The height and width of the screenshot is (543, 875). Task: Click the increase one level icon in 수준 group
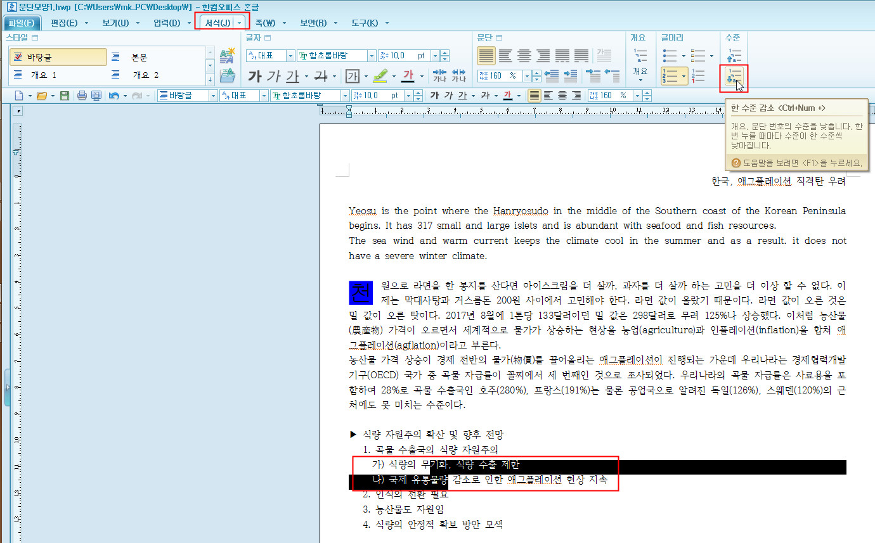pyautogui.click(x=733, y=56)
